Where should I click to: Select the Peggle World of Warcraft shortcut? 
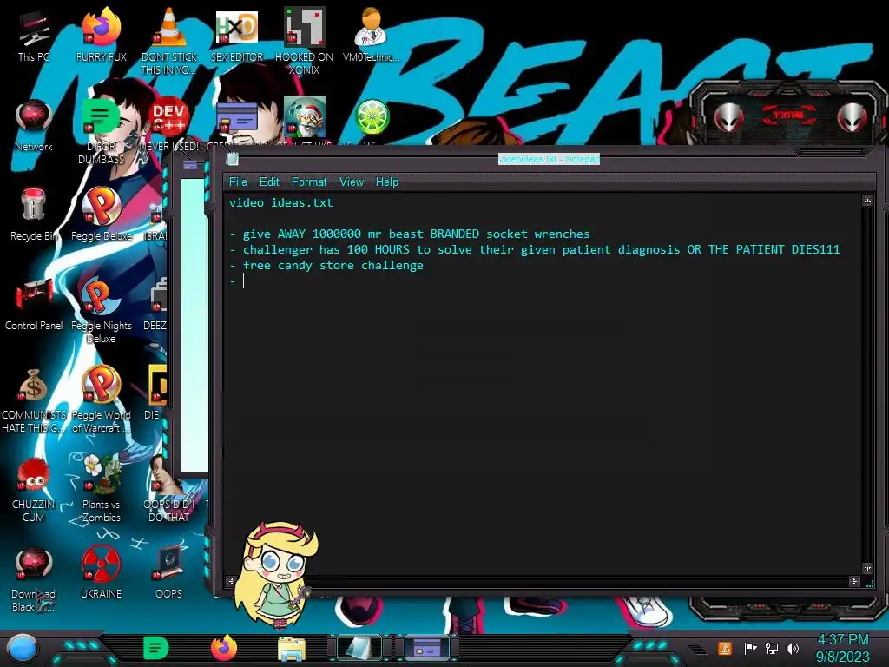102,400
